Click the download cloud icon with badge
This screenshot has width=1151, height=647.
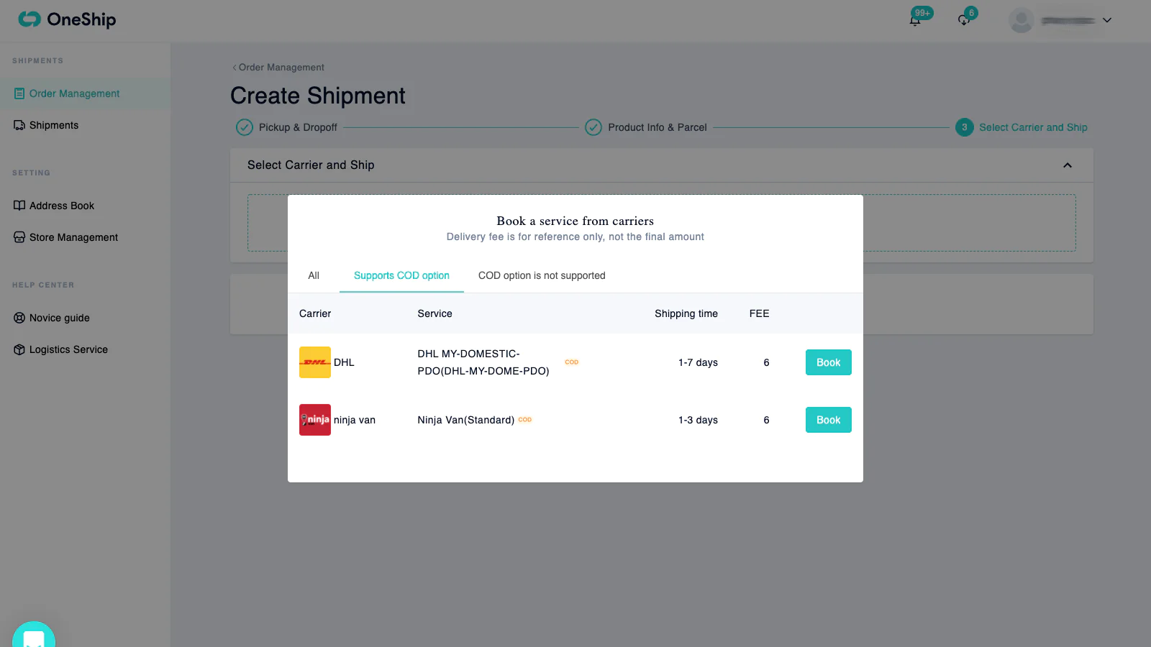tap(964, 20)
